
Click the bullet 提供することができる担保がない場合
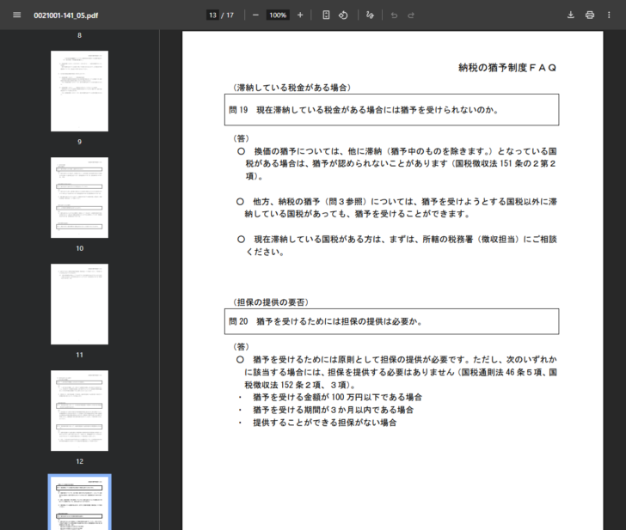tap(324, 423)
